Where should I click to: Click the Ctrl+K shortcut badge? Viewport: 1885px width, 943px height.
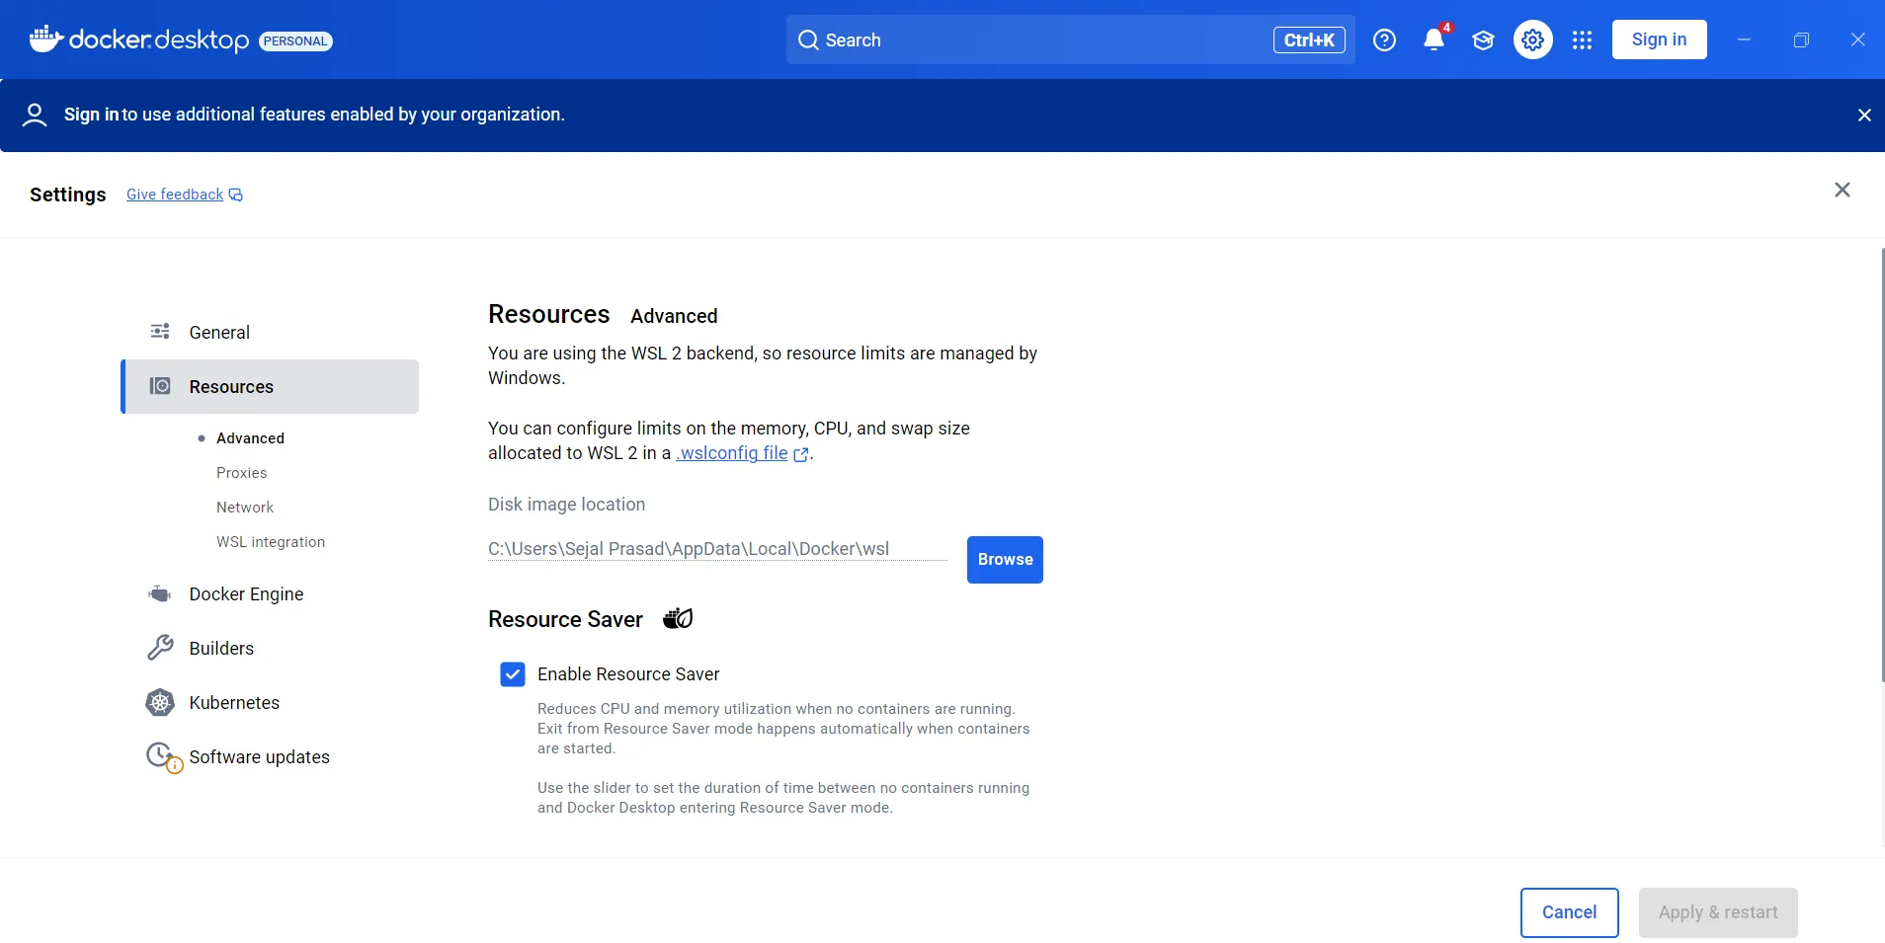[x=1309, y=39]
